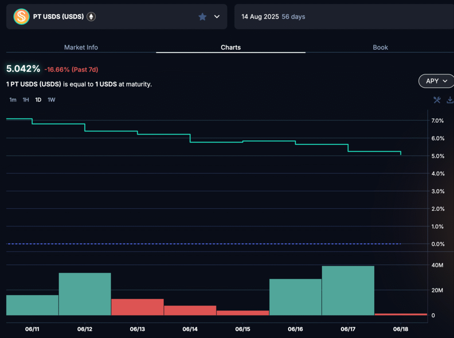Click the PT USDS (USDS) market name

pos(59,17)
